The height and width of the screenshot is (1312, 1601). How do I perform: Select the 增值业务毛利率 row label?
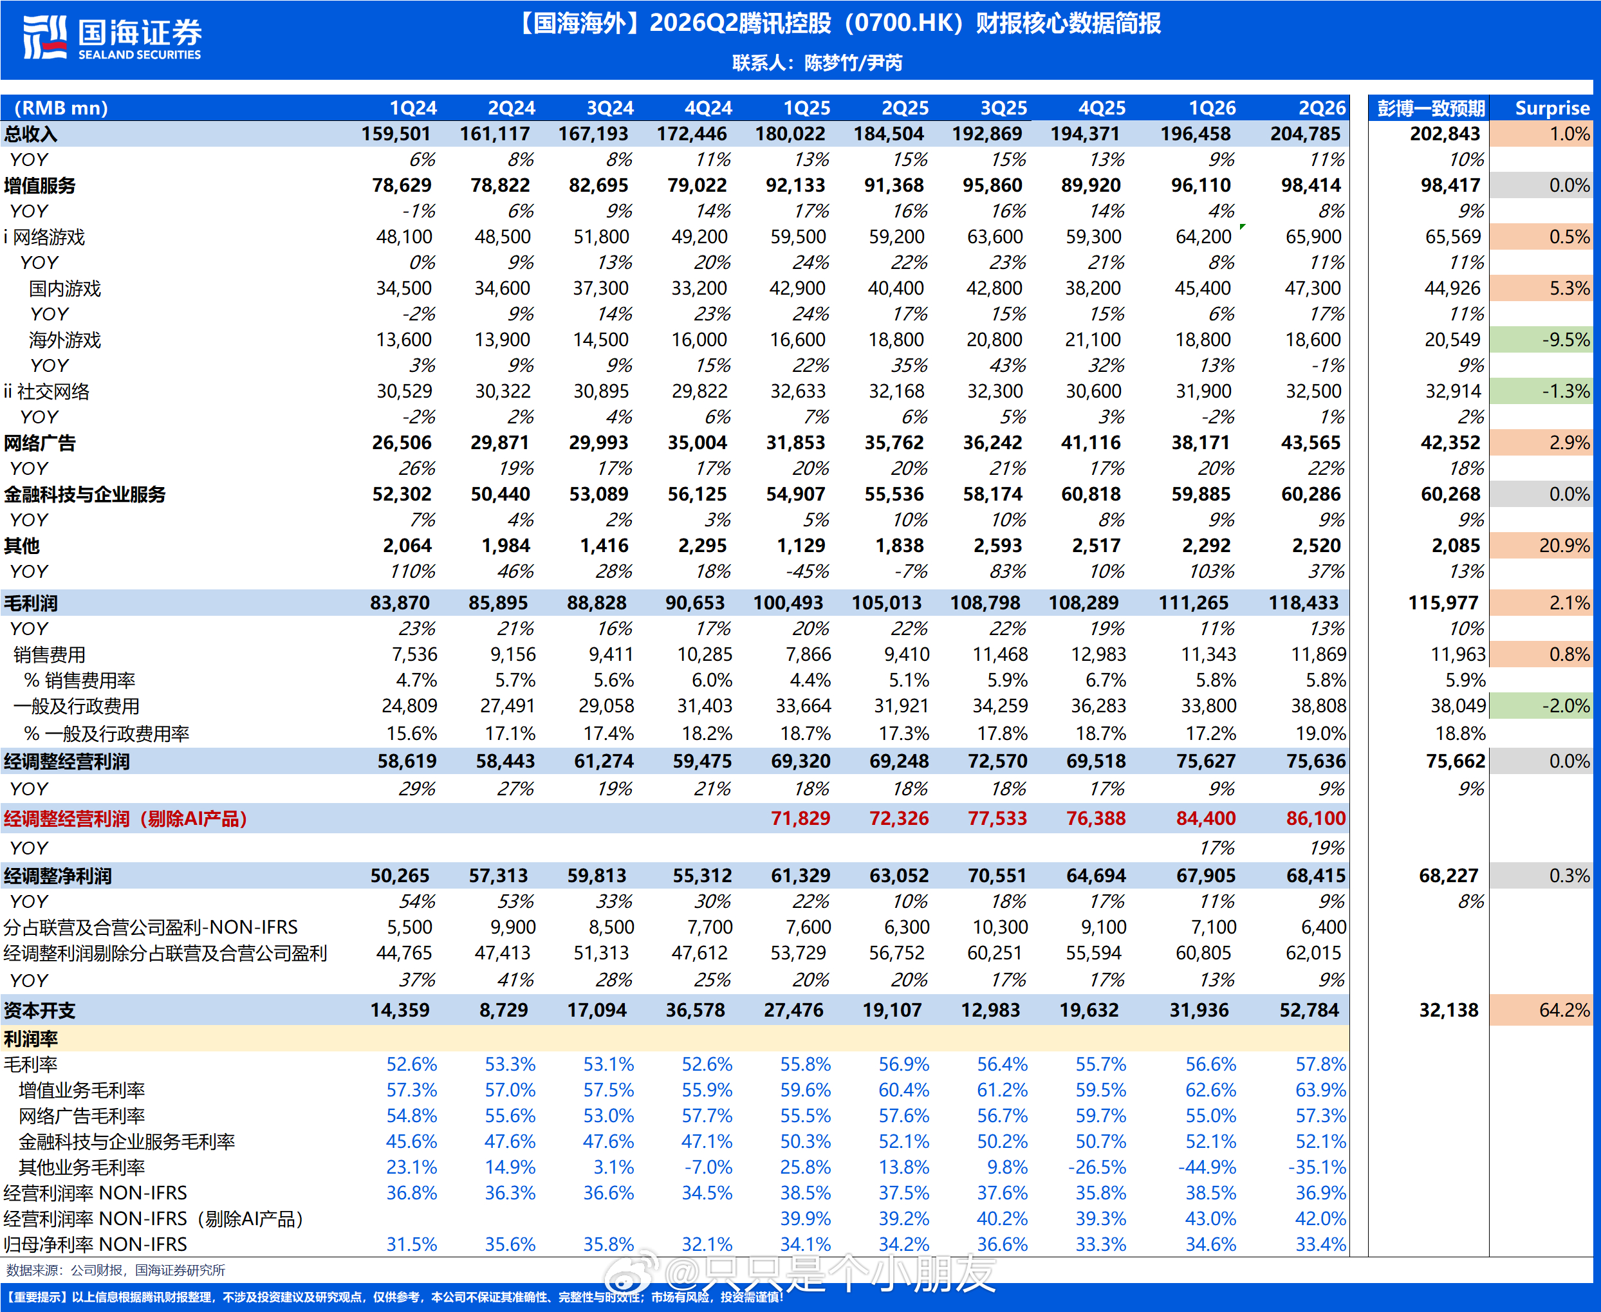point(82,1091)
